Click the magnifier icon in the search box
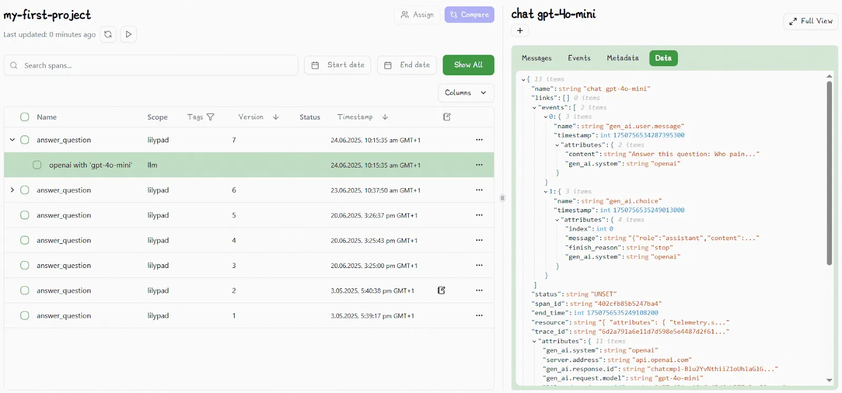 [14, 65]
